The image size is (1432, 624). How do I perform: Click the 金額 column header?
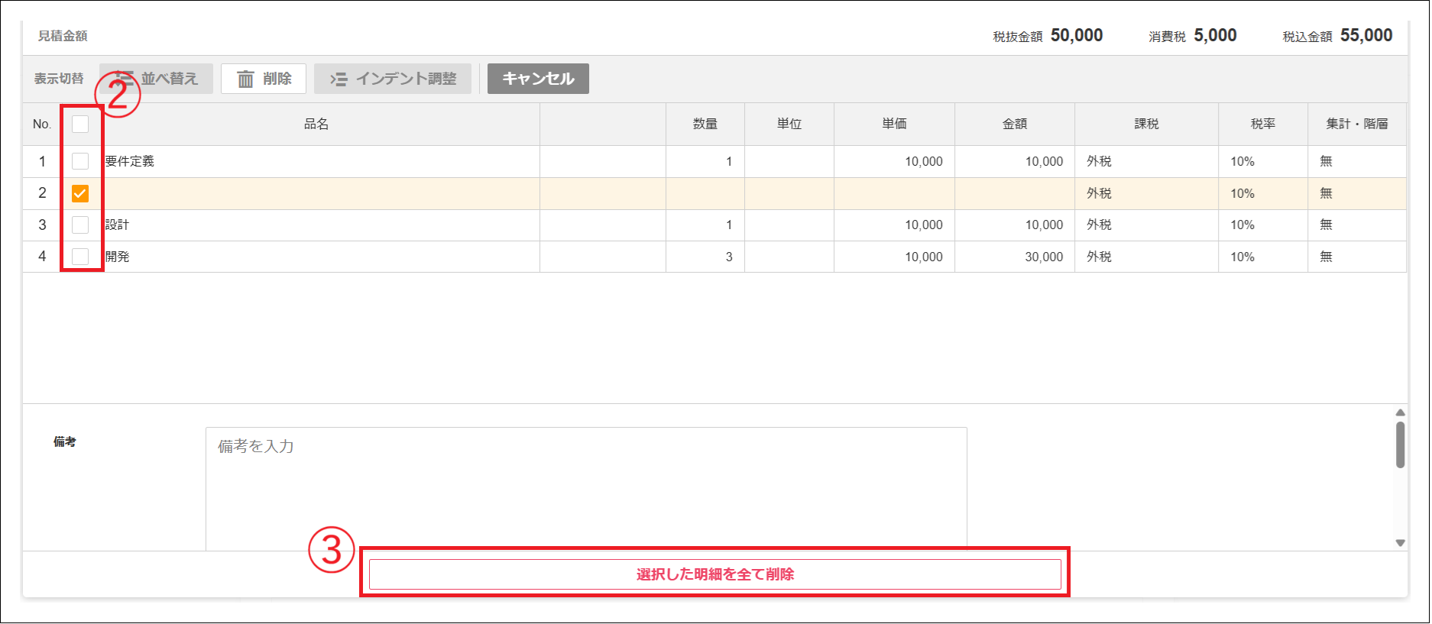coord(1015,124)
